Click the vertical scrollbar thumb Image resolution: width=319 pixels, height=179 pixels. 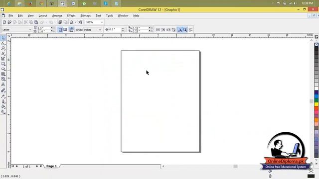tap(311, 101)
